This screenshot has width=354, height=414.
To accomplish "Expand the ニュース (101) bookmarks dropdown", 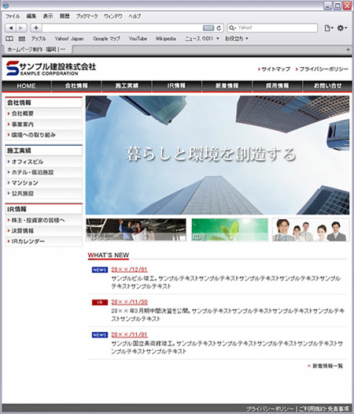I will pos(201,39).
